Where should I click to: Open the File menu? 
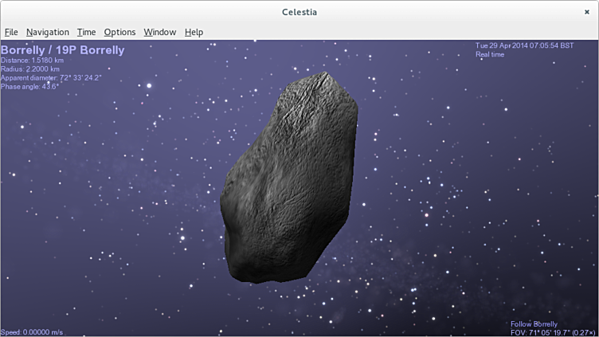point(11,32)
